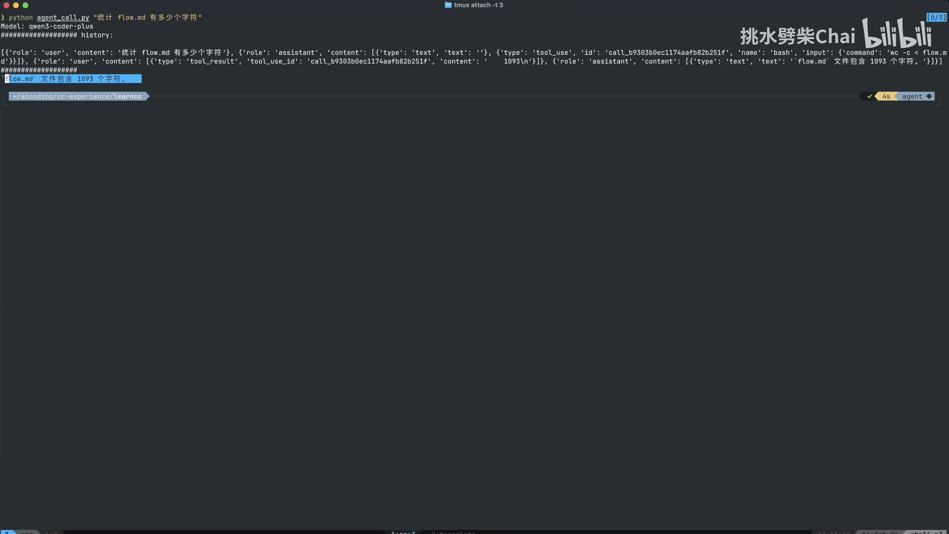Click the highlighted 1093 个字符 output line

click(73, 79)
